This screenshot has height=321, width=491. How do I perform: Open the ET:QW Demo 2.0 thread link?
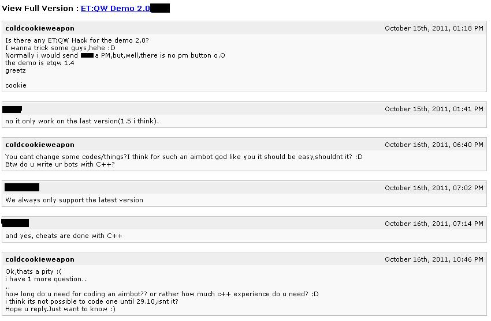click(116, 9)
